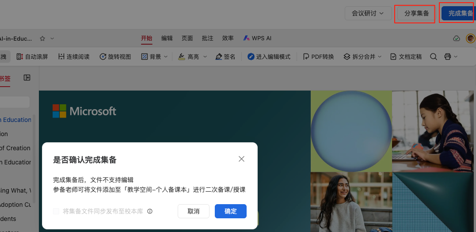
Task: Switch to the 开始 tab
Action: click(146, 38)
